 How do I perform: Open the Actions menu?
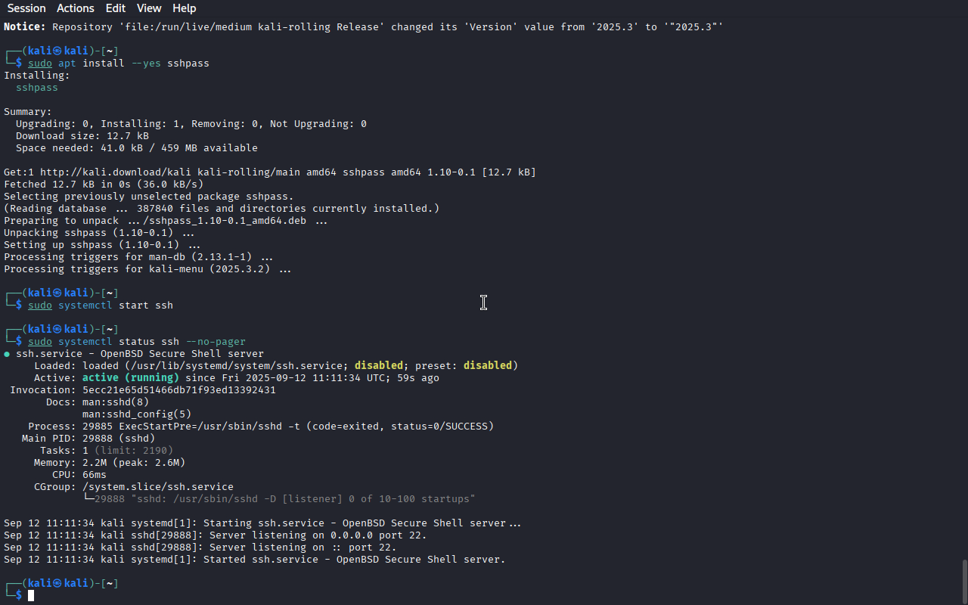[76, 8]
